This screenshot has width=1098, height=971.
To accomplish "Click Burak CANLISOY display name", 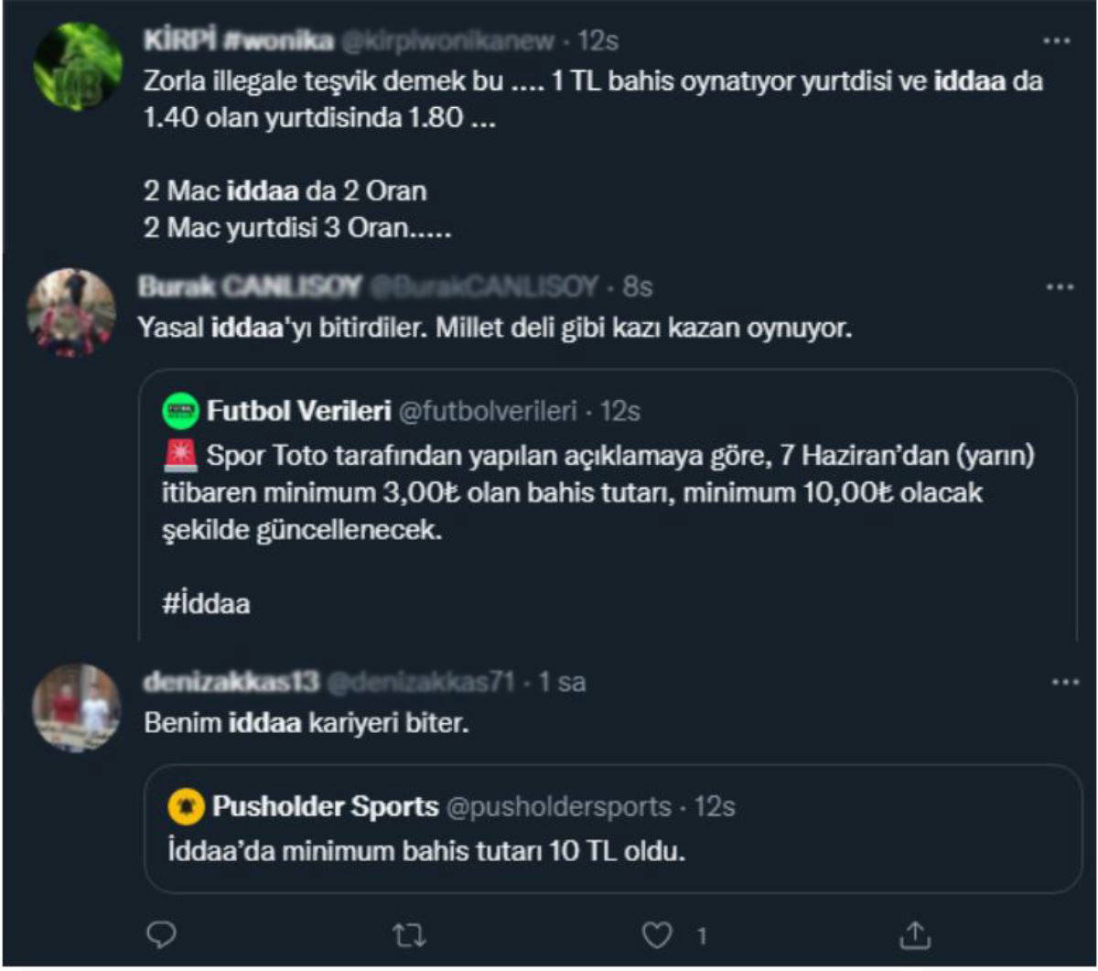I will (248, 287).
